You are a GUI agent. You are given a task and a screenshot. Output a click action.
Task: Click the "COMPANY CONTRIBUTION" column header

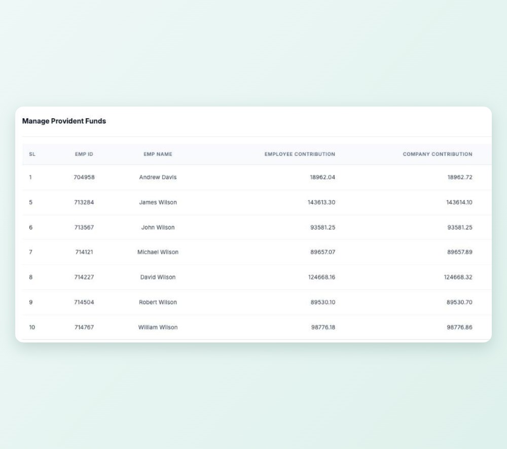tap(438, 154)
